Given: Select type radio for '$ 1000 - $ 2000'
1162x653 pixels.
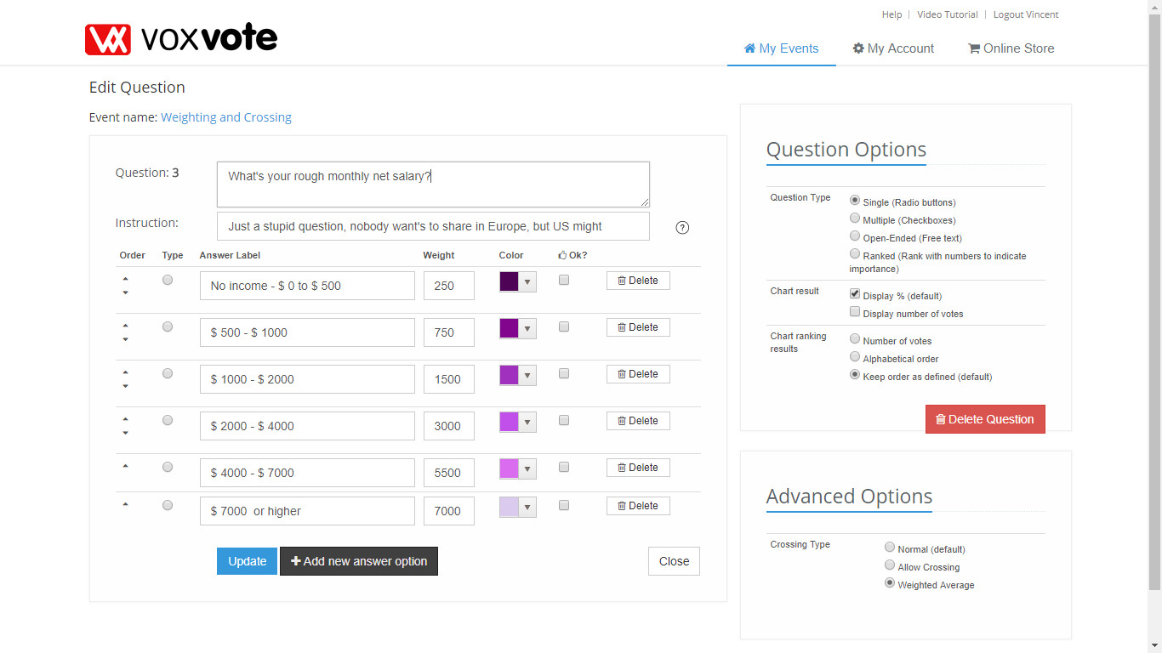Looking at the screenshot, I should 168,373.
